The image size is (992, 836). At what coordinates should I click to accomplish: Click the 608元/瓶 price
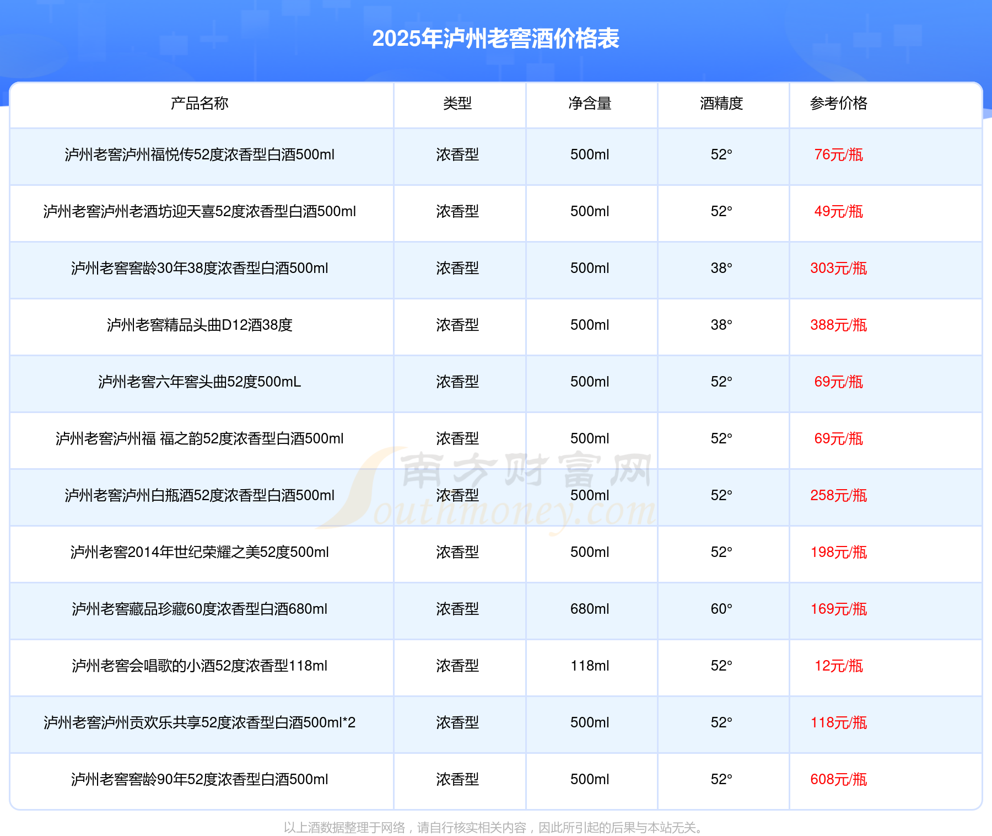pyautogui.click(x=838, y=780)
